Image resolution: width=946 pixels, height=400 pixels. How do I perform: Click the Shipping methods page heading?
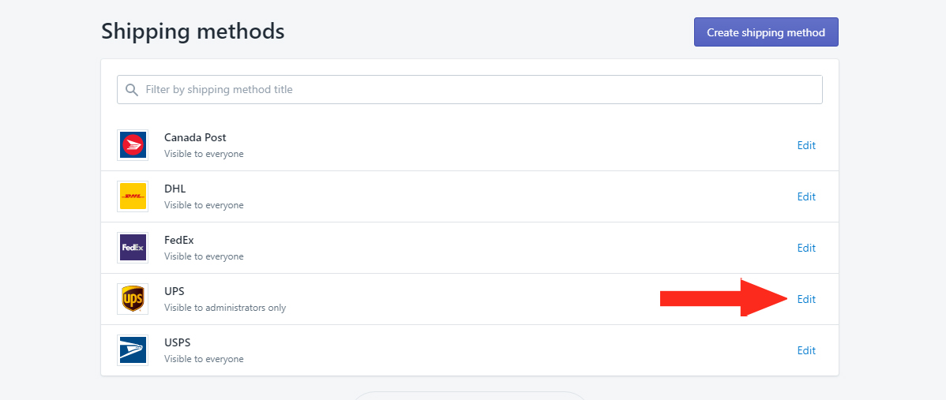point(193,32)
